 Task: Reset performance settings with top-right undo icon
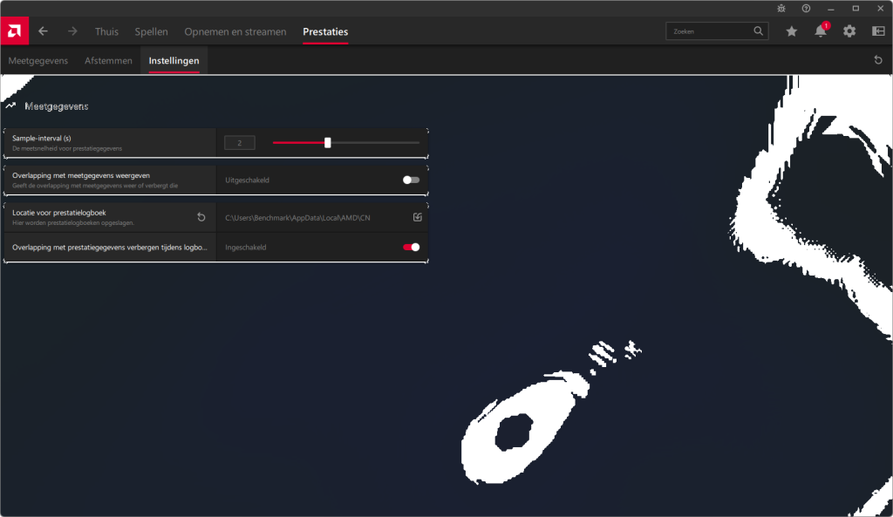tap(878, 60)
